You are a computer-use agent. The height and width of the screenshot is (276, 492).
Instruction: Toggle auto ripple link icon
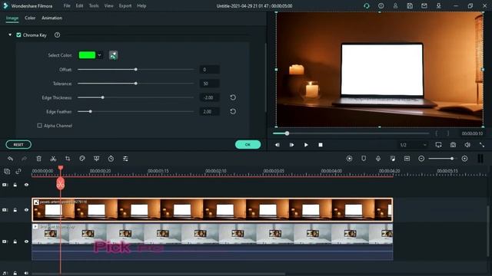[x=18, y=171]
